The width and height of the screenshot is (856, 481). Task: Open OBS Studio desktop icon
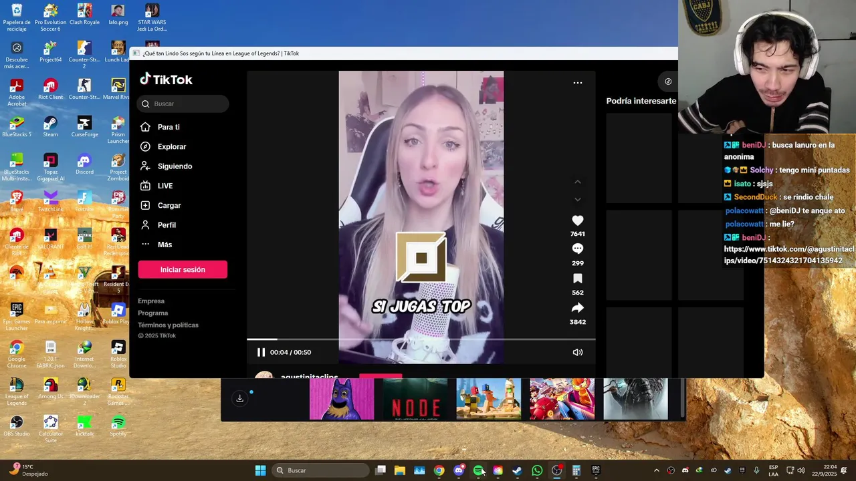[x=17, y=426]
